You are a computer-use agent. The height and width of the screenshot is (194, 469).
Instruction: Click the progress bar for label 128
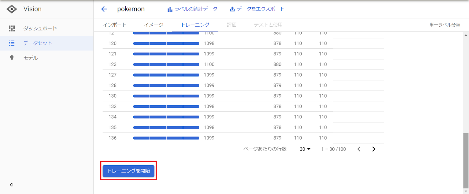pyautogui.click(x=166, y=86)
